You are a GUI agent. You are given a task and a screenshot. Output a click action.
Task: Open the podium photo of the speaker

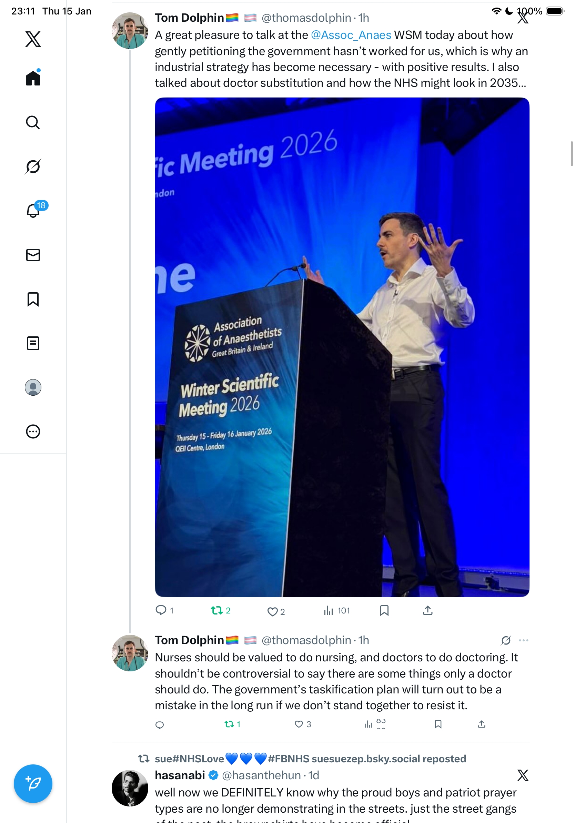tap(342, 347)
